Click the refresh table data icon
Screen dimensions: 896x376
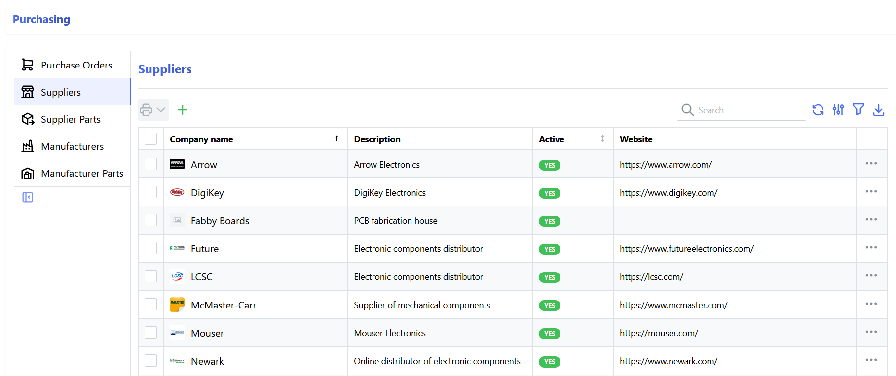pos(818,110)
